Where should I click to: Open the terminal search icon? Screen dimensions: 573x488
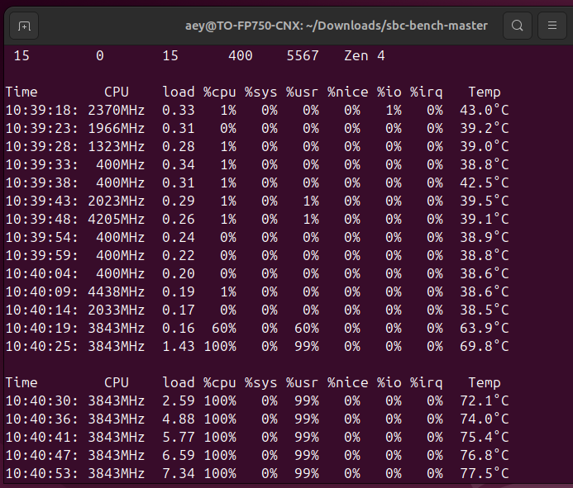click(x=517, y=26)
